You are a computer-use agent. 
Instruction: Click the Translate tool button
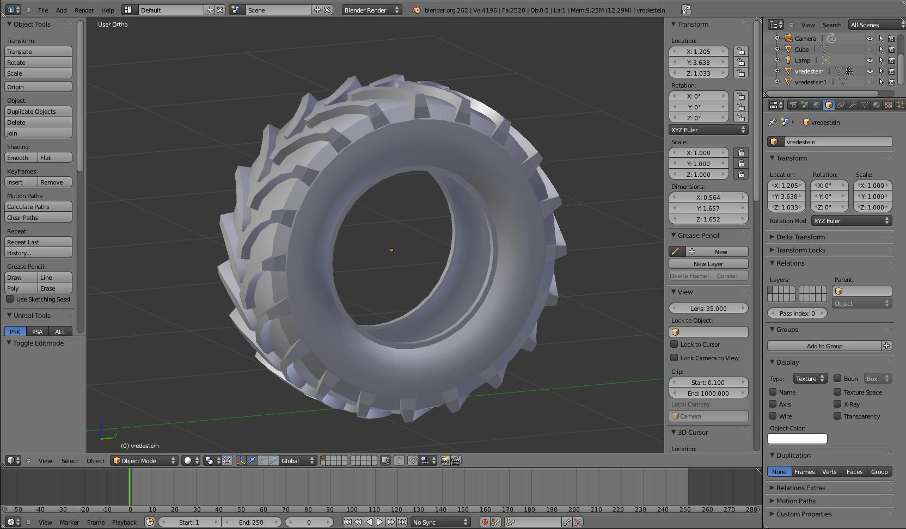38,51
